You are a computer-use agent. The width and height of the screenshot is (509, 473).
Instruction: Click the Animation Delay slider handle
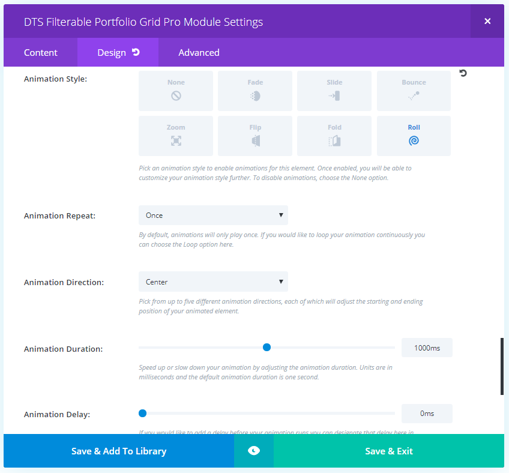[142, 413]
